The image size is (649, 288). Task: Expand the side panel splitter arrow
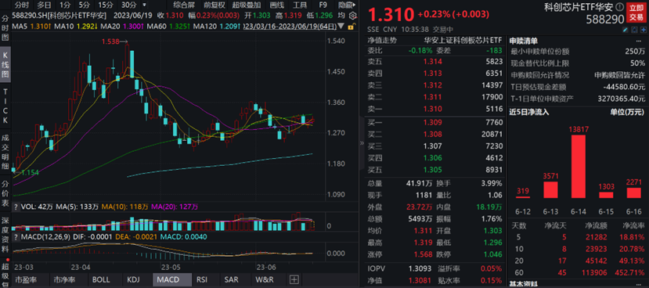[362, 143]
